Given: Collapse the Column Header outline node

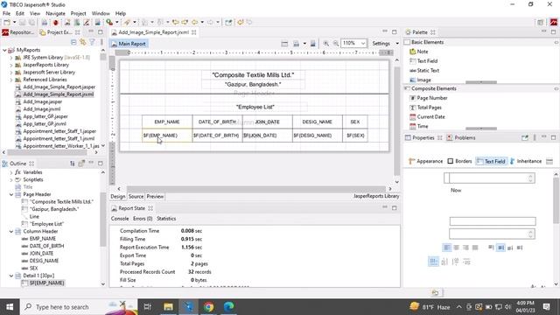Looking at the screenshot, I should click(x=11, y=231).
